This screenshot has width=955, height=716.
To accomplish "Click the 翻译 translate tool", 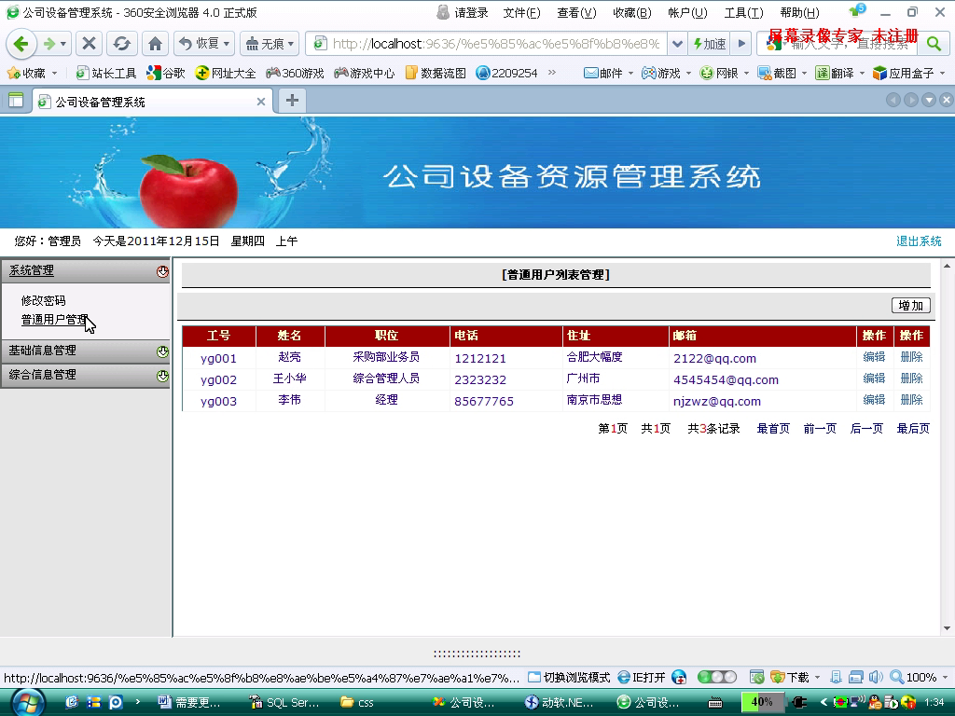I will coord(835,73).
